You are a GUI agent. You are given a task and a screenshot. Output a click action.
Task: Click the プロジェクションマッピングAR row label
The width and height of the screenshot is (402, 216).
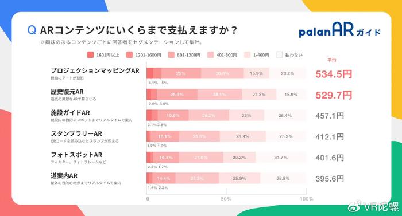coord(95,70)
